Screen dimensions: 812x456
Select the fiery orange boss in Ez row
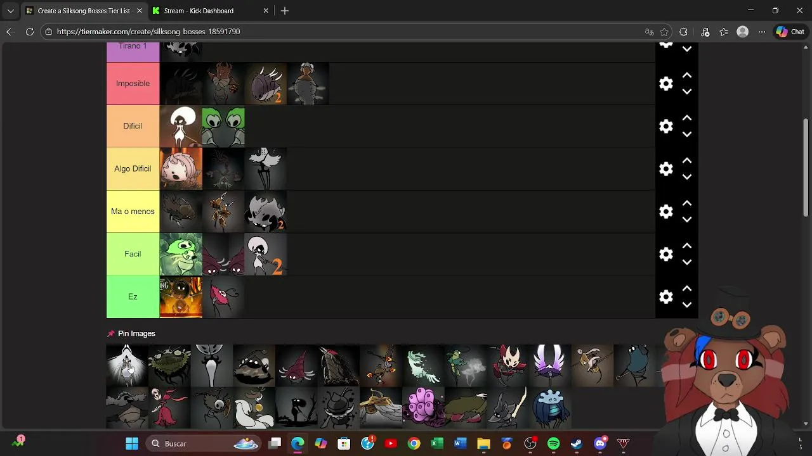point(181,296)
